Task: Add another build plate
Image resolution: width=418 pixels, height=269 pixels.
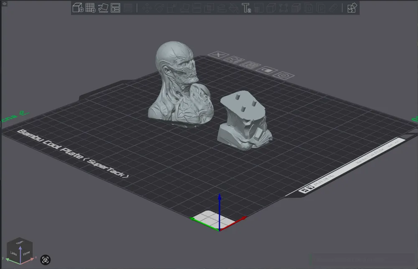Action: (x=90, y=7)
